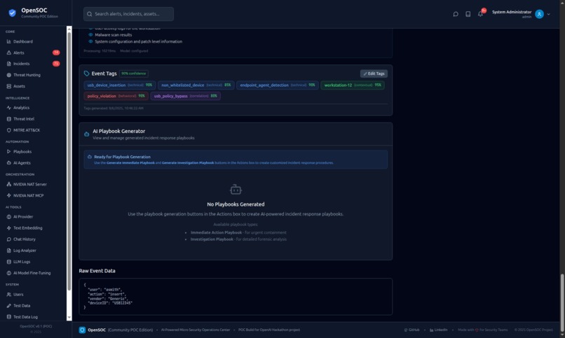Viewport: 565px width, 338px height.
Task: Click the eye icon beside Malware scan results
Action: pyautogui.click(x=90, y=35)
